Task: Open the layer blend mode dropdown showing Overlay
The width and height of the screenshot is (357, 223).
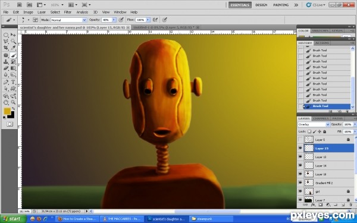Action: click(314, 124)
